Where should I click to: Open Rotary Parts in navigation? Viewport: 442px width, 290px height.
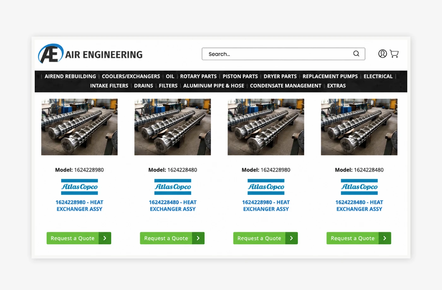tap(198, 76)
